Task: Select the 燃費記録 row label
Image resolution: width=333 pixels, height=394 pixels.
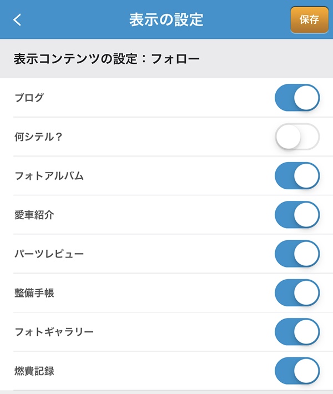Action: (x=34, y=371)
